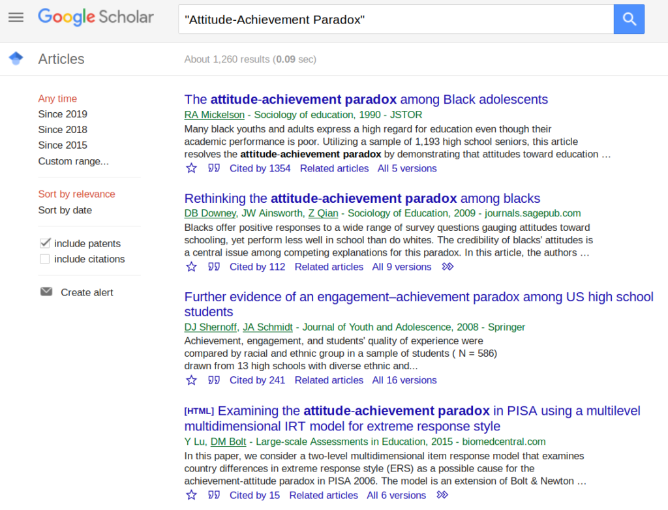The width and height of the screenshot is (668, 510).
Task: Open cite quotes for Shernoff article
Action: click(x=214, y=380)
